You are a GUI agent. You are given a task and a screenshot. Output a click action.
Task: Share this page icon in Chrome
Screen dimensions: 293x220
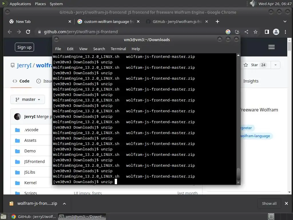(246, 32)
